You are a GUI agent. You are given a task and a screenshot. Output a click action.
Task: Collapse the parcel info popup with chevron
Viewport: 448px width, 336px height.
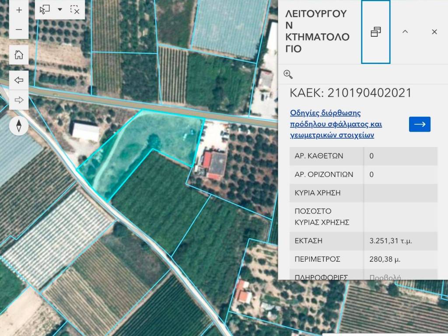(405, 32)
